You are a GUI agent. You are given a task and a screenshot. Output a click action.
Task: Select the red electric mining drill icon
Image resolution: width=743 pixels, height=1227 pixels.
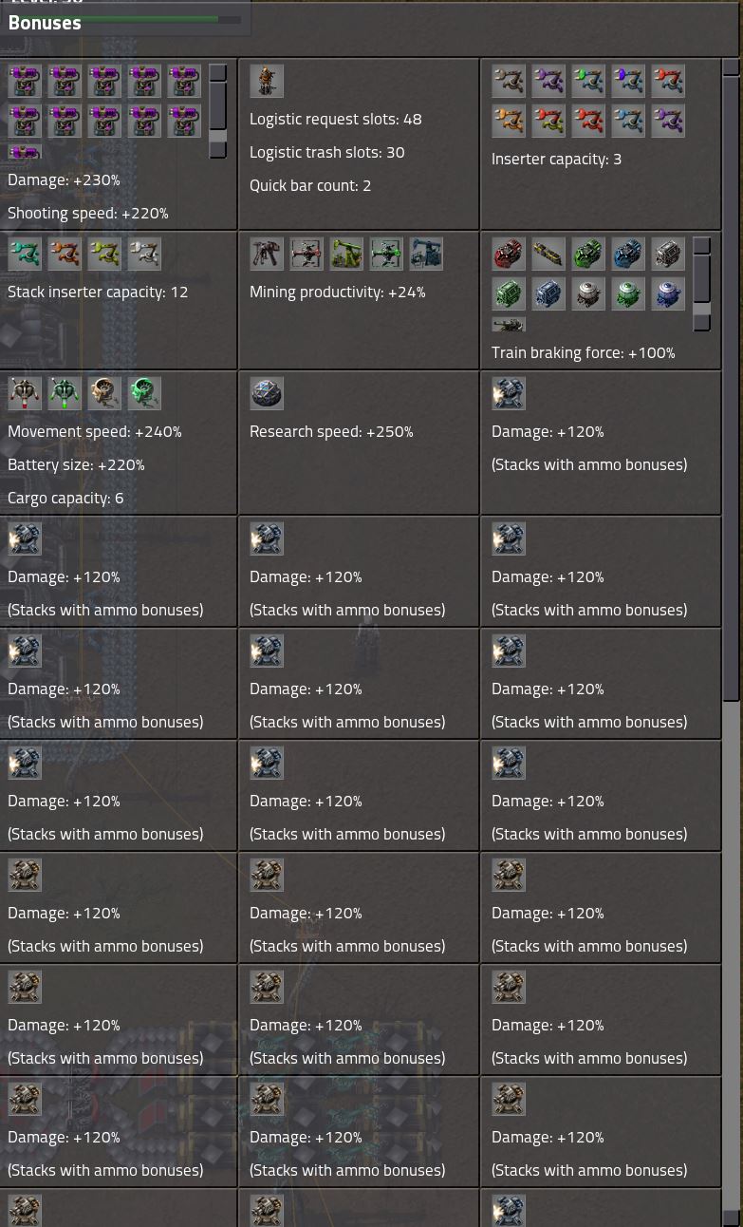306,255
